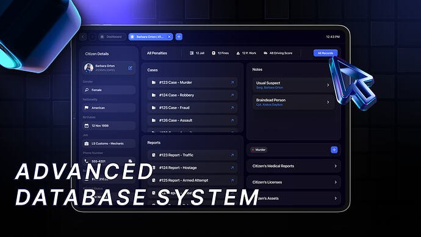Add a new tag with plus button
421x237 pixels.
pyautogui.click(x=334, y=150)
